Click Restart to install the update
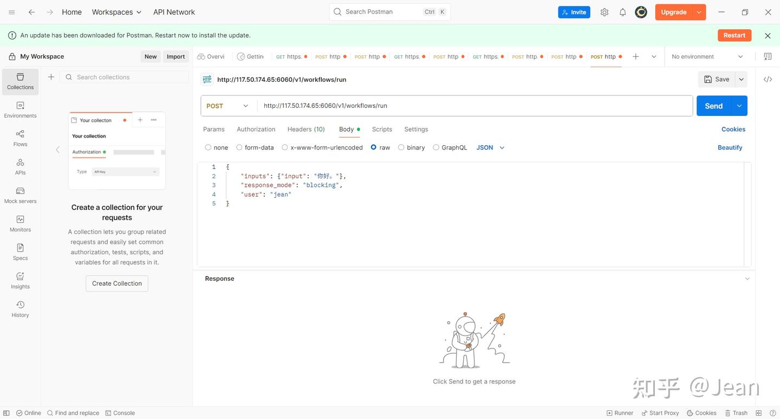This screenshot has height=419, width=780. point(734,35)
